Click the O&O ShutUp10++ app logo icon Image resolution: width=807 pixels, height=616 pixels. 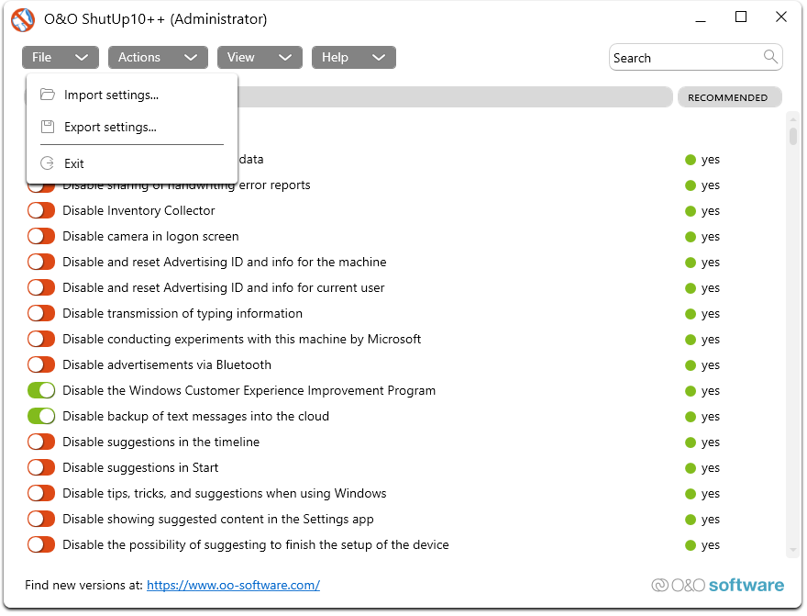pos(23,19)
